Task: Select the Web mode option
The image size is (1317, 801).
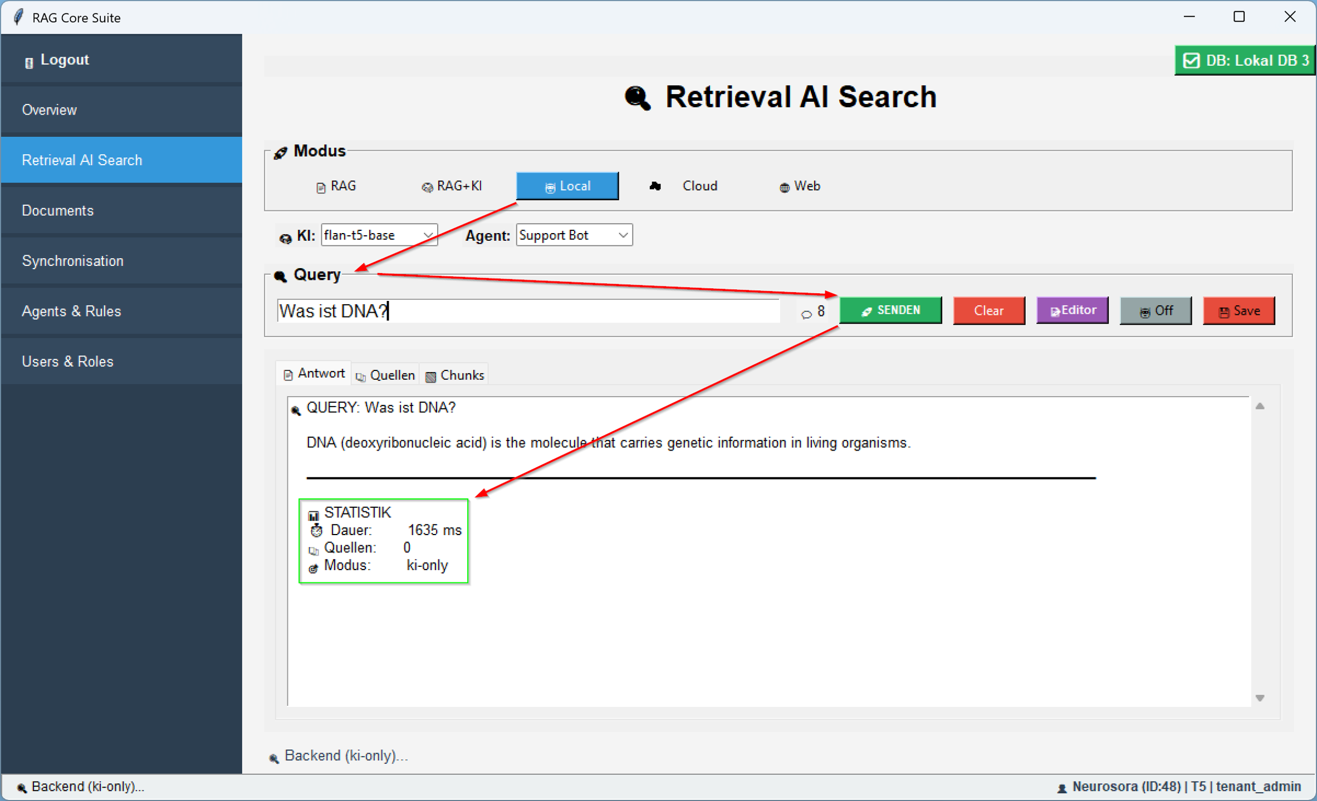Action: pyautogui.click(x=800, y=186)
